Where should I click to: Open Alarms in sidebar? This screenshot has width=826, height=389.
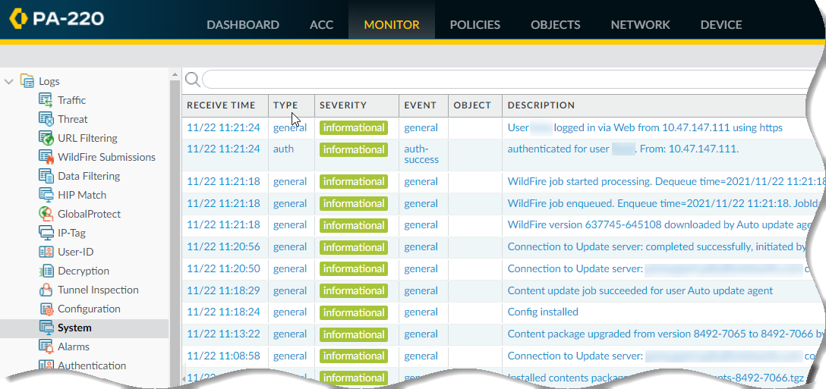tap(74, 347)
